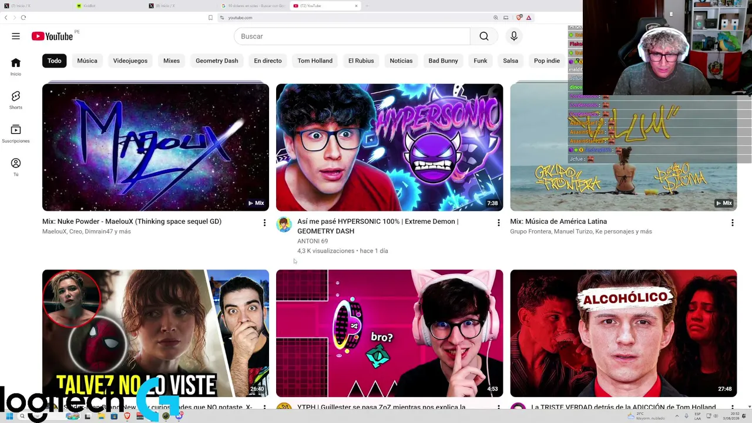The image size is (752, 423).
Task: Open title 'Mix: Nuke Powder - MaelouX'
Action: (x=132, y=221)
